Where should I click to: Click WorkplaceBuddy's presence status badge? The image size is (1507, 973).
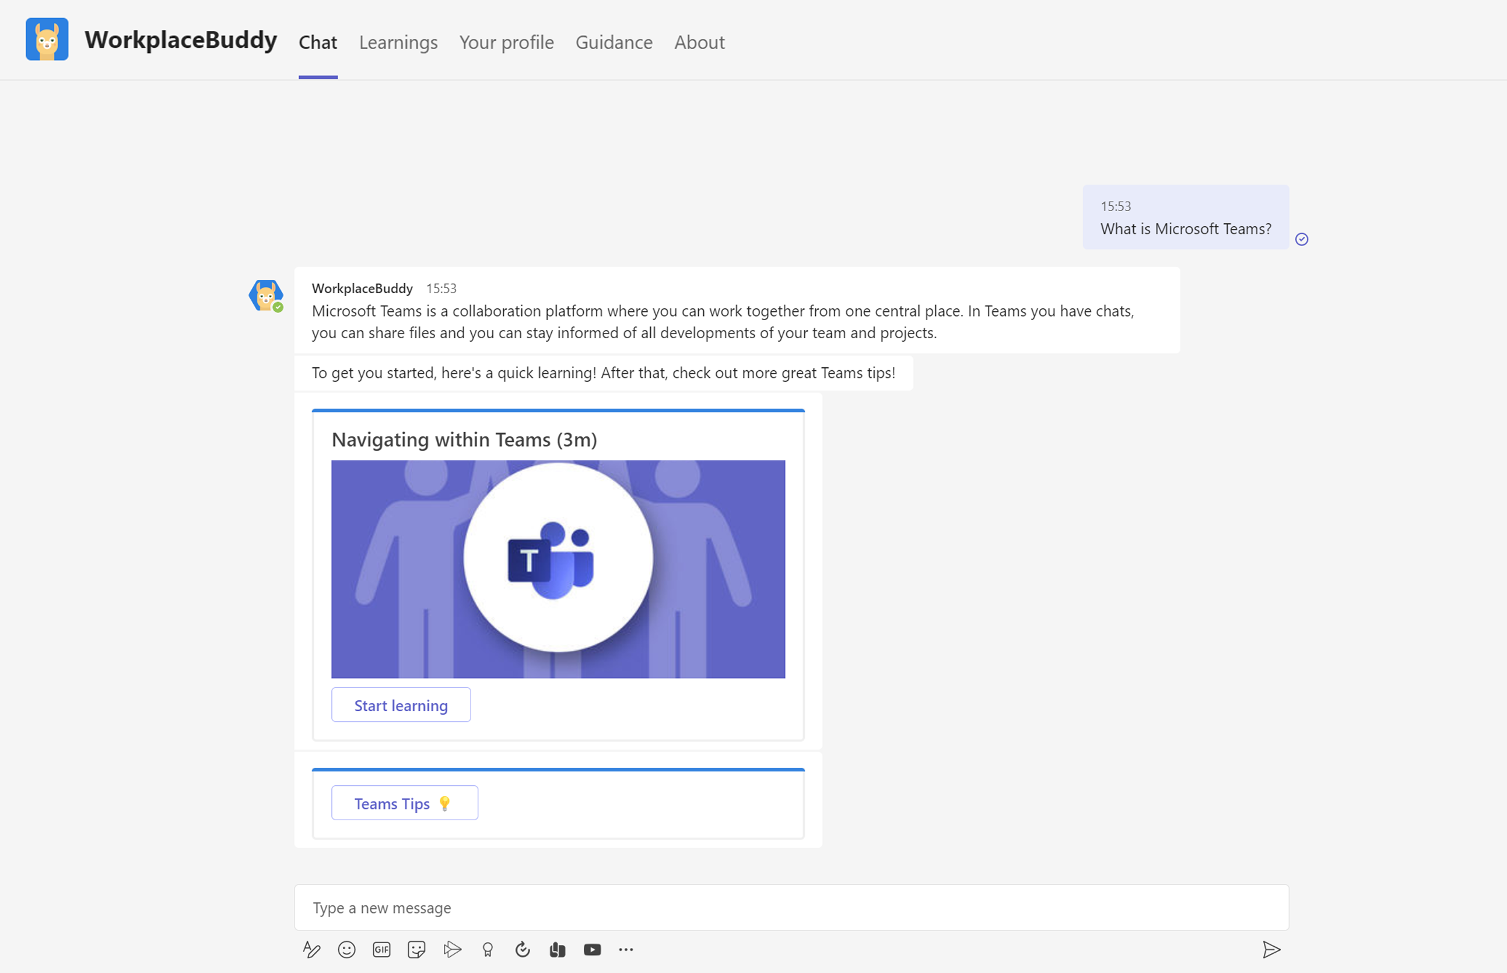pos(278,307)
